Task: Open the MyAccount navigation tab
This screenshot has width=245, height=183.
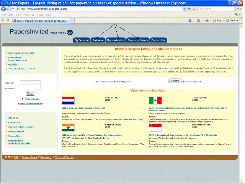Action: (82, 40)
